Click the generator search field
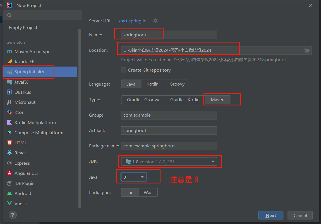Screen dimensions: 321x224 tap(42, 15)
